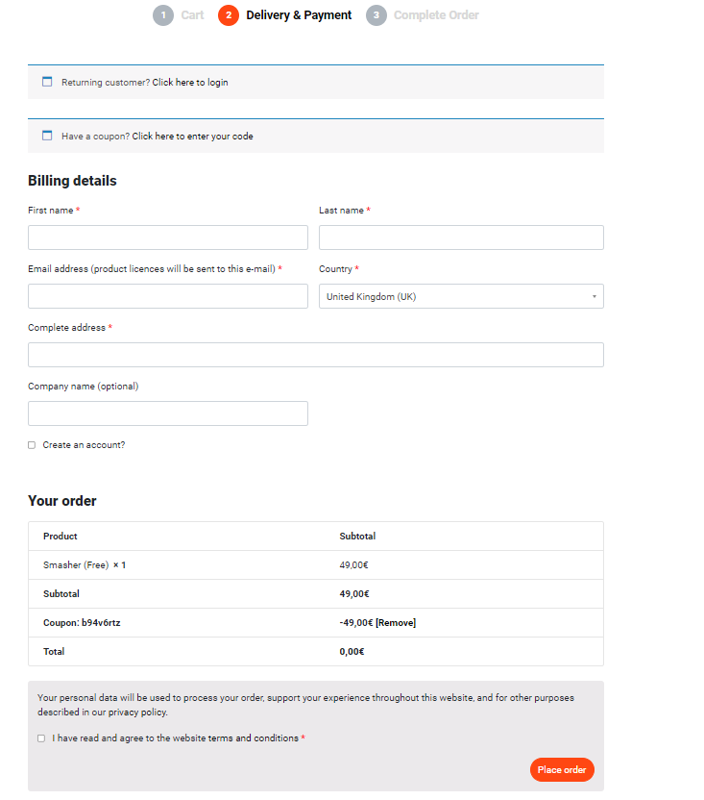704x800 pixels.
Task: Click here to login link
Action: (x=190, y=83)
